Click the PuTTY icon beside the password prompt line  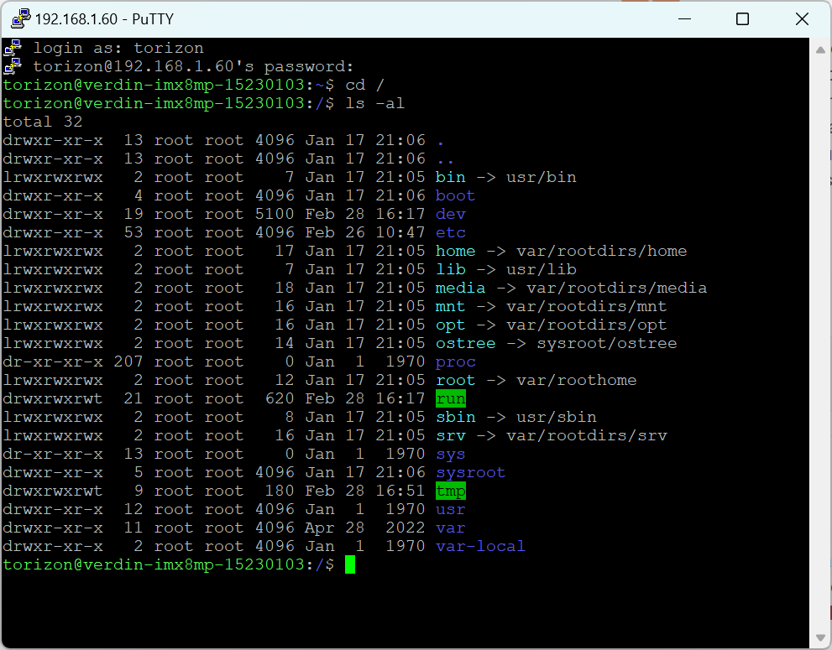tap(13, 66)
